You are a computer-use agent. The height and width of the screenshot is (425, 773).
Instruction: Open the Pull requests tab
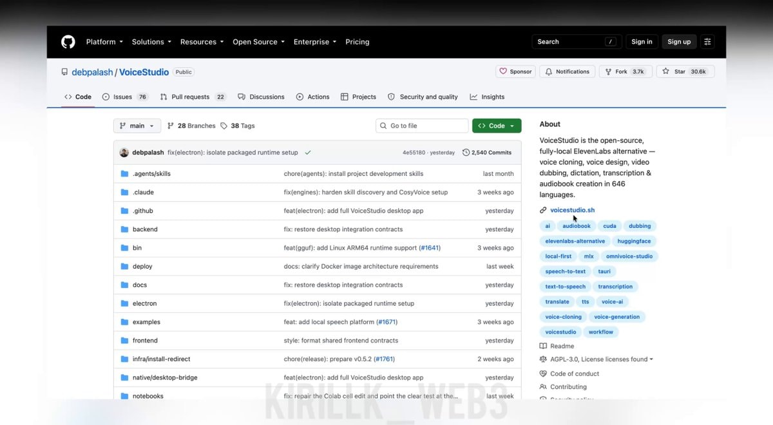193,97
